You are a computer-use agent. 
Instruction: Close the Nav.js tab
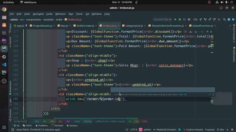tap(70, 26)
